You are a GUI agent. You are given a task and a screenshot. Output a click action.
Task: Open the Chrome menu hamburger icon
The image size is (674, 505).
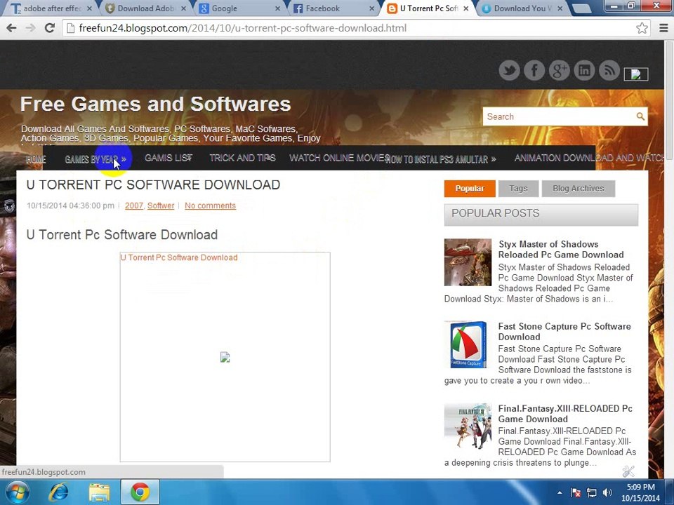click(663, 28)
